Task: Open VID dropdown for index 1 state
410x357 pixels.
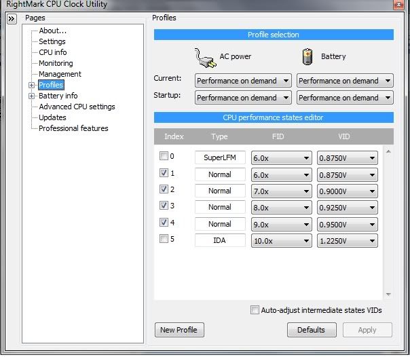Action: click(348, 175)
